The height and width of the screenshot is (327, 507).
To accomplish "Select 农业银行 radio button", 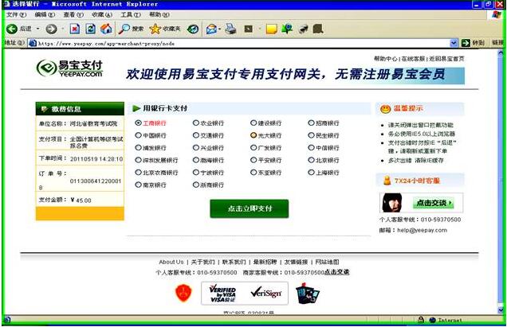I will (x=196, y=123).
